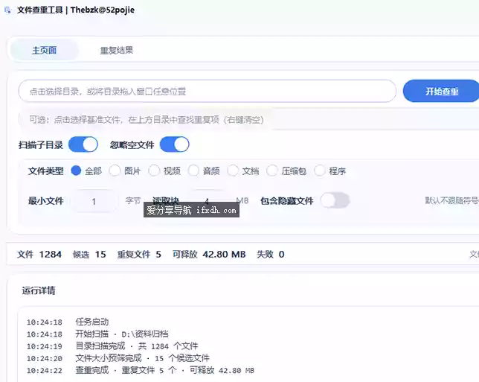The image size is (479, 382).
Task: Click the 运行详情 heading
Action: pyautogui.click(x=39, y=290)
